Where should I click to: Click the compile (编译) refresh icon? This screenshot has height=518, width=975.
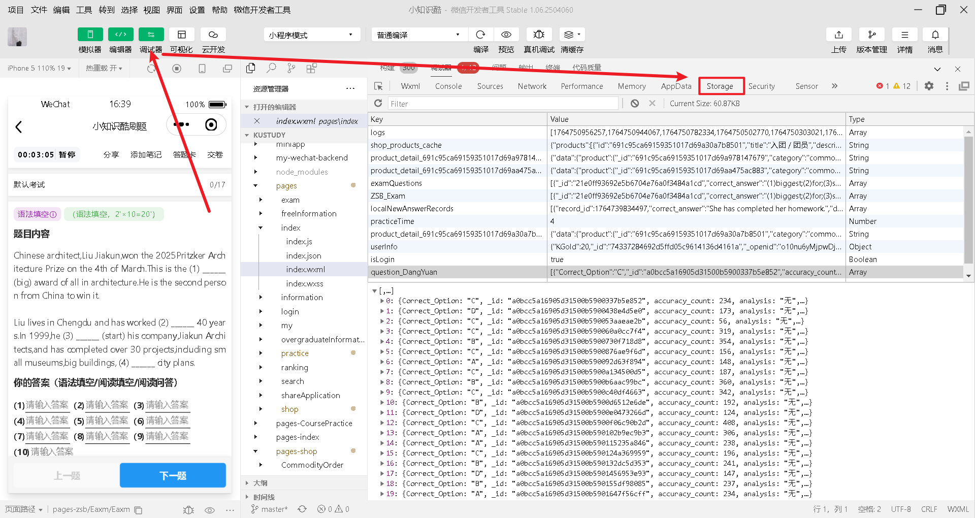(480, 35)
